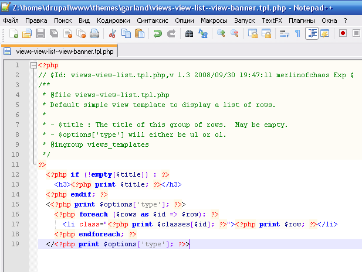Close all documents toolbar icon

pyautogui.click(x=81, y=33)
